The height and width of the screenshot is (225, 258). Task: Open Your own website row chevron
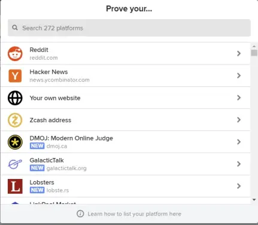239,98
